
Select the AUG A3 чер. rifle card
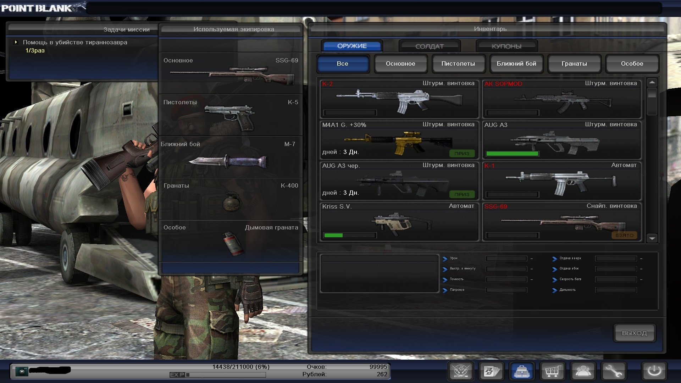399,181
